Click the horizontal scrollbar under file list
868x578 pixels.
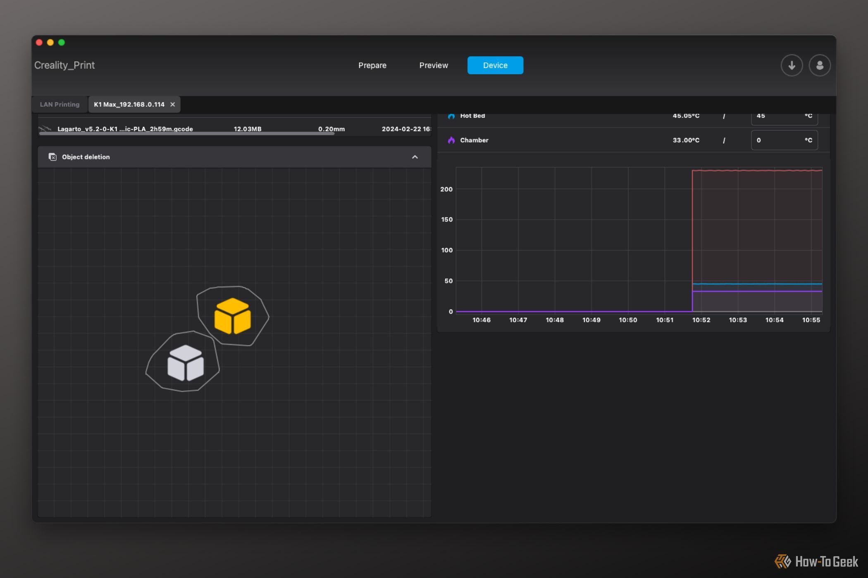186,134
